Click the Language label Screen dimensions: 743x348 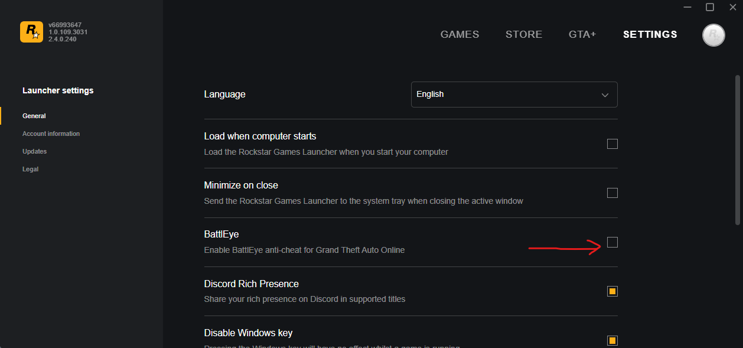224,95
